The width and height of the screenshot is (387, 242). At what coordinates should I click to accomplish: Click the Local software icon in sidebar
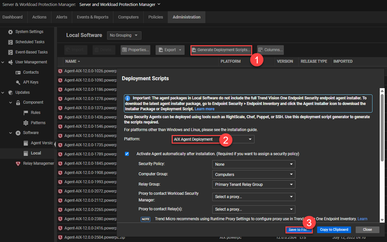click(x=26, y=153)
